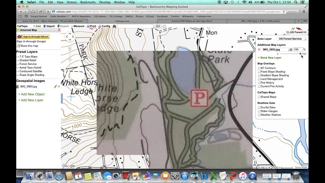Open IMG_5893.jpg additional layer dropdown
325x183 pixels.
tap(275, 50)
